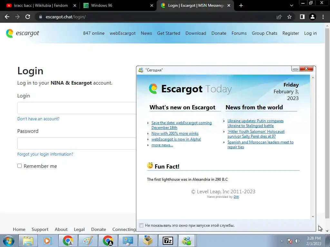Open the Windows Start orb
This screenshot has width=330, height=247.
click(9, 241)
